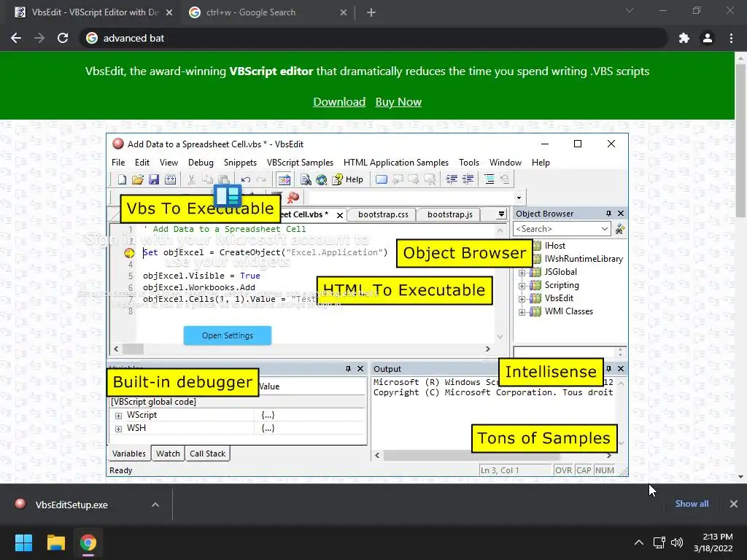The width and height of the screenshot is (747, 560).
Task: Click the scissors Cut icon
Action: (x=191, y=179)
